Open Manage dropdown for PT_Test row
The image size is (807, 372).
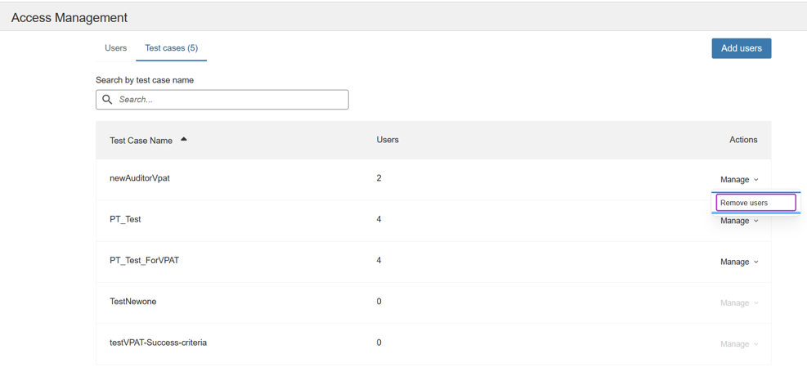coord(739,221)
